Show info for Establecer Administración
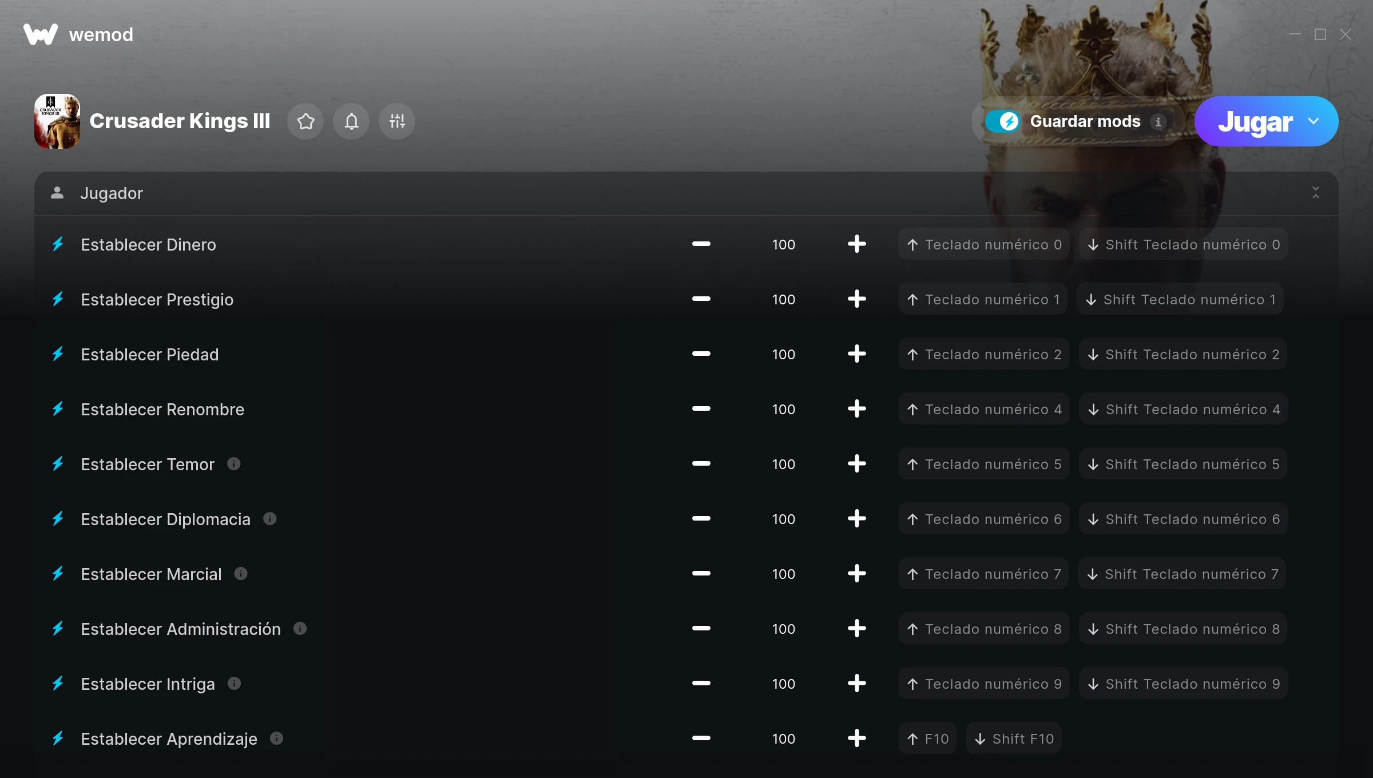Viewport: 1373px width, 778px height. tap(300, 628)
